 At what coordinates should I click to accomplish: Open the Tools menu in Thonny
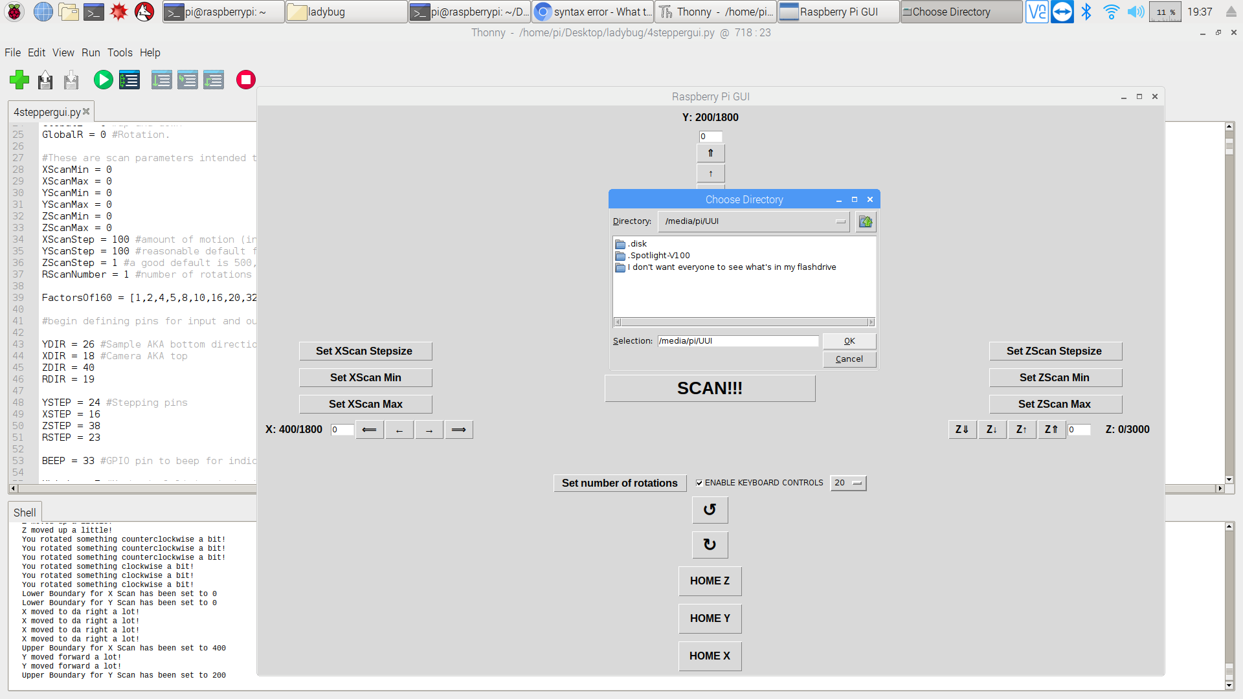(118, 52)
